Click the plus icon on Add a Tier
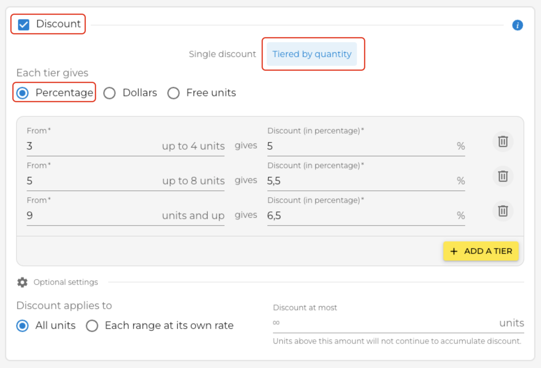Viewport: 541px width, 368px height. [454, 251]
